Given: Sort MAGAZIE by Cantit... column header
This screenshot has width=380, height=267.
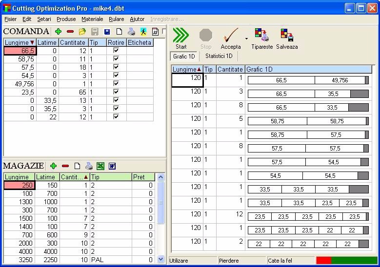Looking at the screenshot, I should point(75,177).
